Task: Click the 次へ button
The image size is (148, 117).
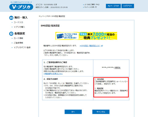Action: click(x=73, y=112)
